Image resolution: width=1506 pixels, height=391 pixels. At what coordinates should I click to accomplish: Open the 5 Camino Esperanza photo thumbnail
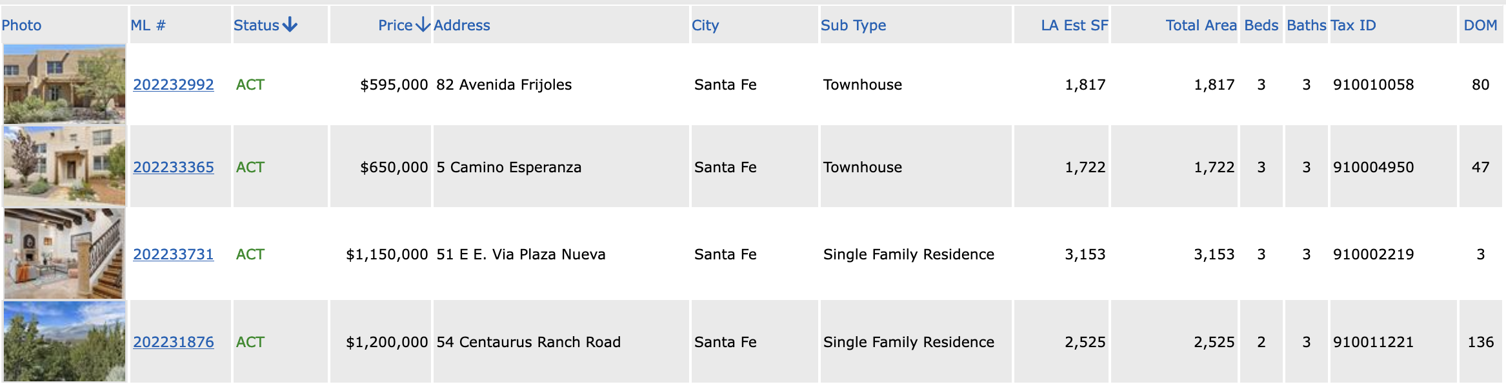coord(65,166)
